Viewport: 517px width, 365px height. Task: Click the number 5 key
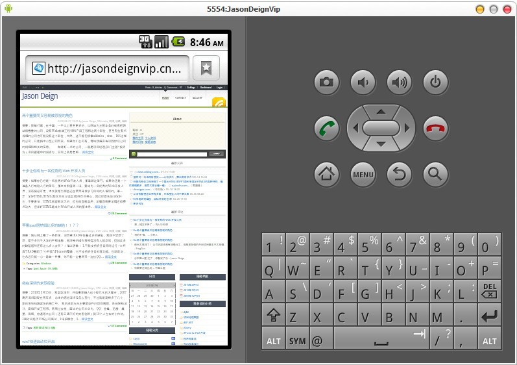pyautogui.click(x=369, y=244)
